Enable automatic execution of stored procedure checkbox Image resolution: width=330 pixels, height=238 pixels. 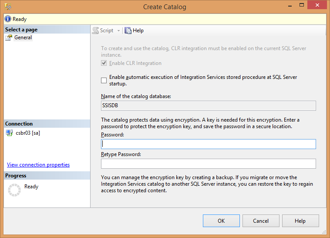click(104, 80)
